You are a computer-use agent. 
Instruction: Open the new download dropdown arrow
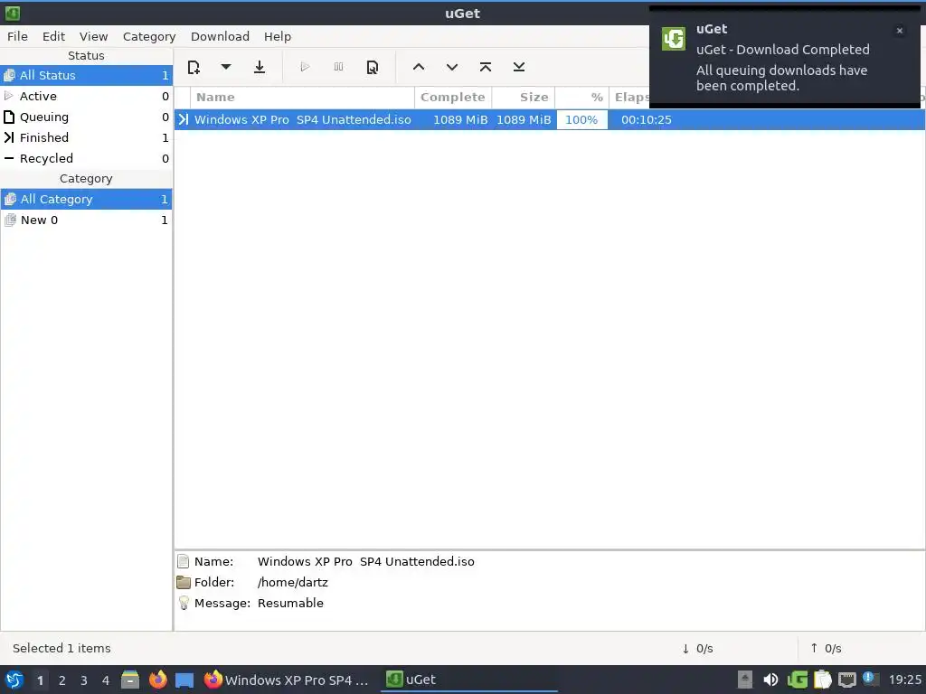point(225,67)
